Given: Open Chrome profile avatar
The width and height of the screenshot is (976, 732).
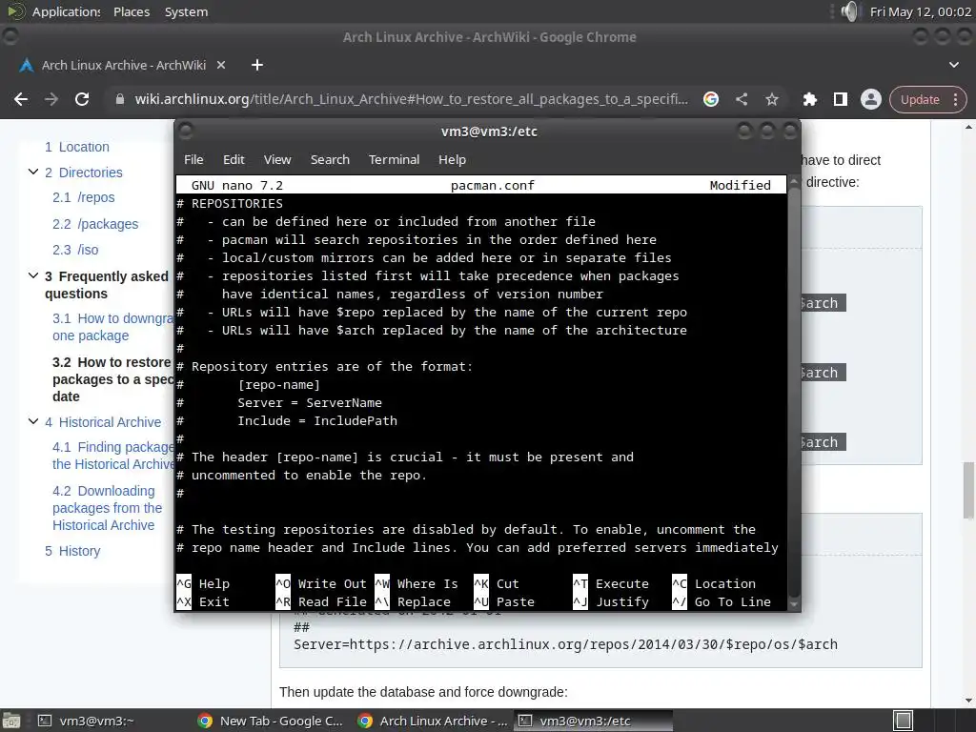Looking at the screenshot, I should 871,99.
